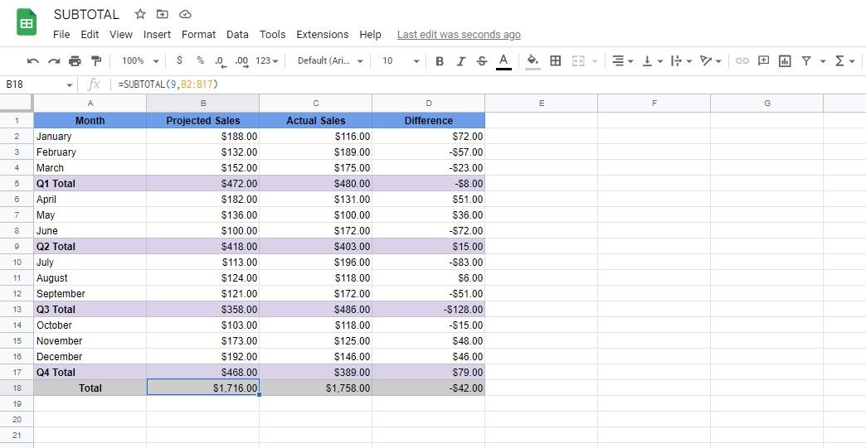Open the Borders tool

[x=556, y=60]
